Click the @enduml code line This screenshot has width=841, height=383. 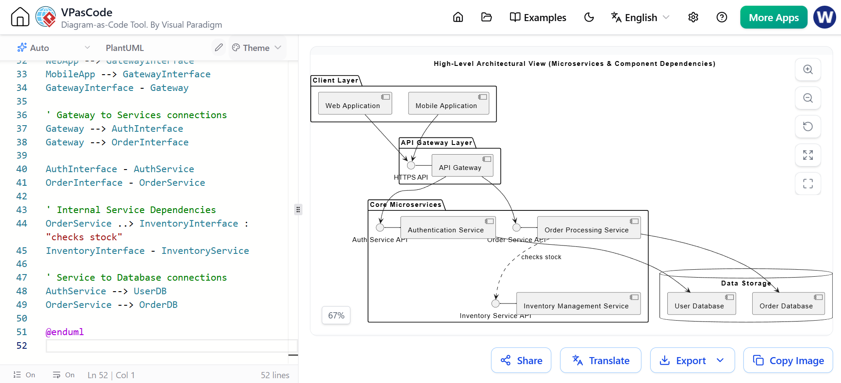[65, 332]
